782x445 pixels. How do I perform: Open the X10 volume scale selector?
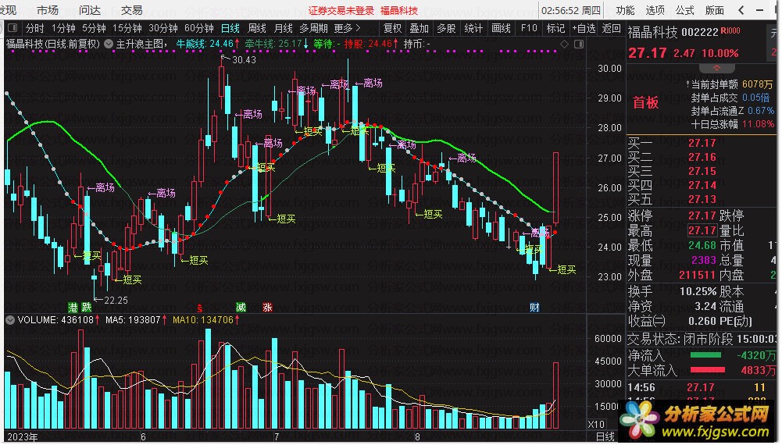[597, 424]
